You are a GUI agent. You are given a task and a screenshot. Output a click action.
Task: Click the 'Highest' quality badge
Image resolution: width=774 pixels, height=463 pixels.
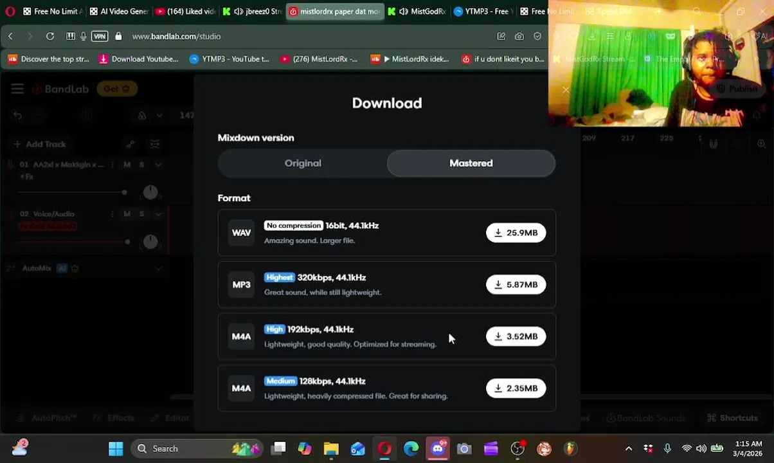tap(279, 278)
